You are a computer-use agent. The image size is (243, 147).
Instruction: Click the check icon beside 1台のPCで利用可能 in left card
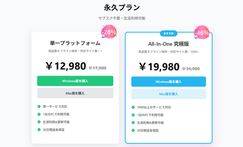click(39, 114)
